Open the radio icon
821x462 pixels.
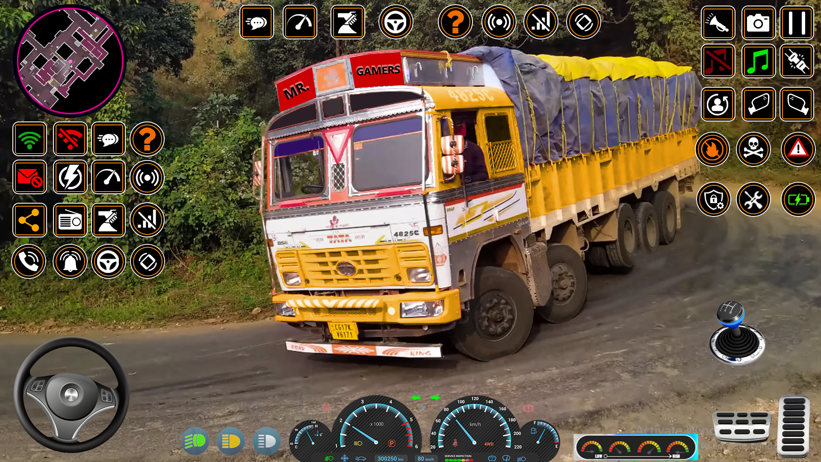pos(70,220)
